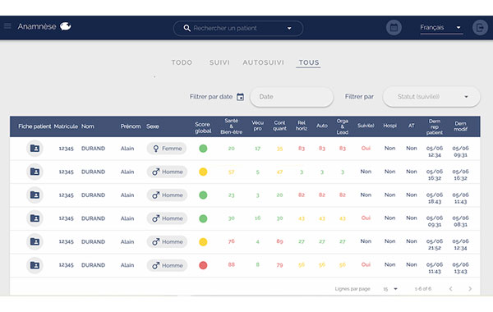The image size is (493, 312).
Task: Open patient file for row with Santé score 76
Action: click(35, 241)
